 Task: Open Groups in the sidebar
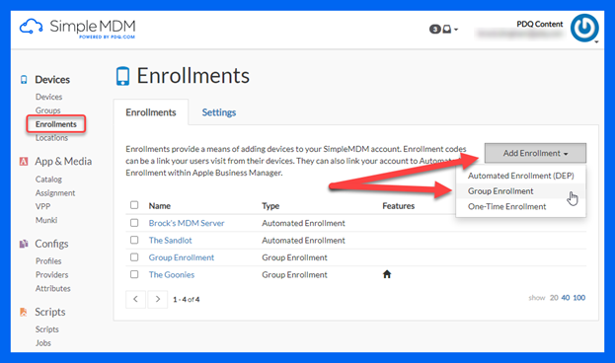point(47,110)
